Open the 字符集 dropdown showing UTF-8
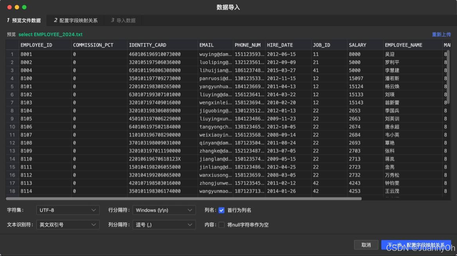The image size is (457, 256). click(67, 210)
